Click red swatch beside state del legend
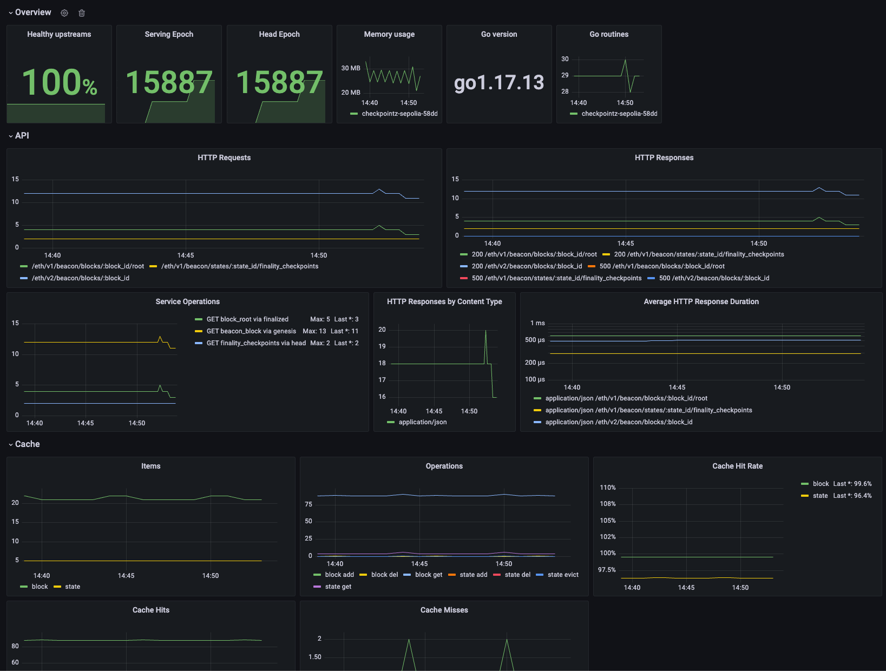Viewport: 886px width, 671px height. click(497, 575)
